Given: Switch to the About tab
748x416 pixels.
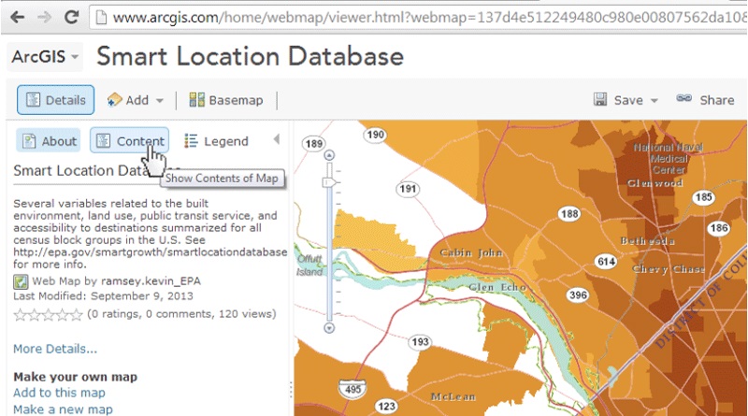Looking at the screenshot, I should click(49, 141).
